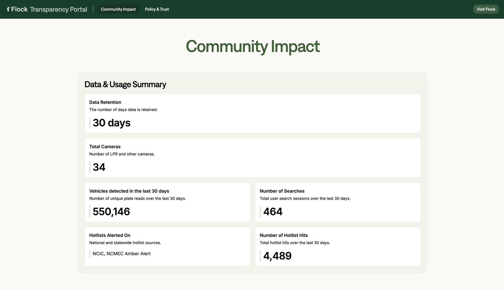Select the 550,146 vehicles value
The image size is (504, 290).
111,212
